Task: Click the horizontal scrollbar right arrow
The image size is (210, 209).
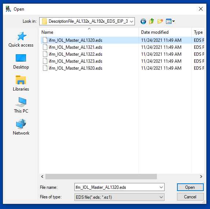Action: click(x=201, y=177)
